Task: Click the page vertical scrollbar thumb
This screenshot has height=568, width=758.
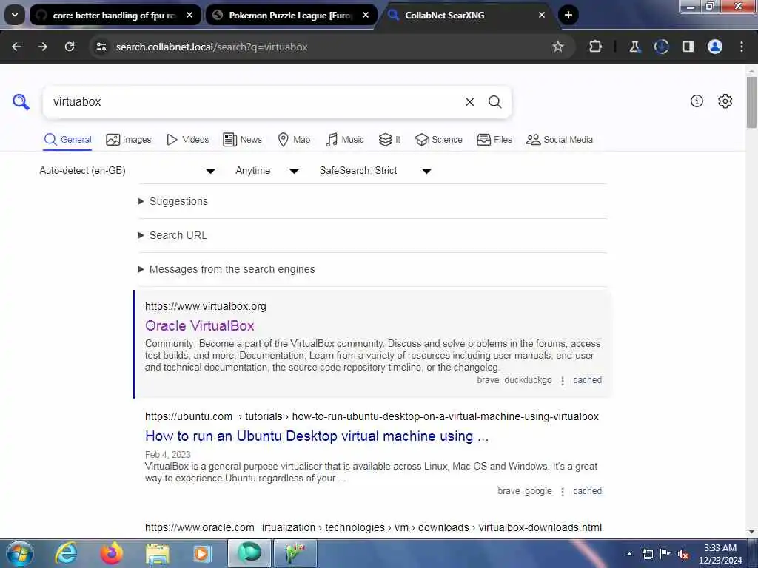Action: tap(751, 102)
